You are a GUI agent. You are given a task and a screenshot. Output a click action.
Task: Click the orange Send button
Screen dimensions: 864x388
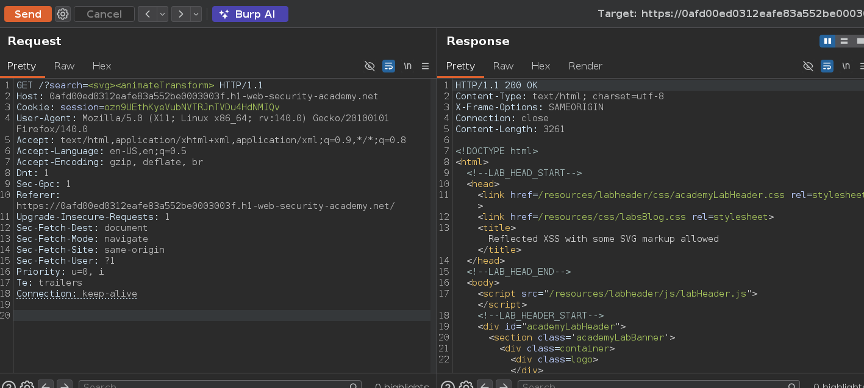pyautogui.click(x=28, y=14)
